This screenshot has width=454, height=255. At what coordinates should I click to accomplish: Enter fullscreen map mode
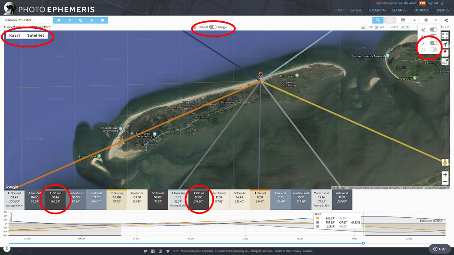[x=445, y=35]
